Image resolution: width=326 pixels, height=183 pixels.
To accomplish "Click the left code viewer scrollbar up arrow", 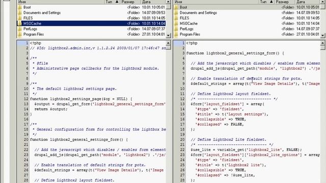I will coord(169,43).
